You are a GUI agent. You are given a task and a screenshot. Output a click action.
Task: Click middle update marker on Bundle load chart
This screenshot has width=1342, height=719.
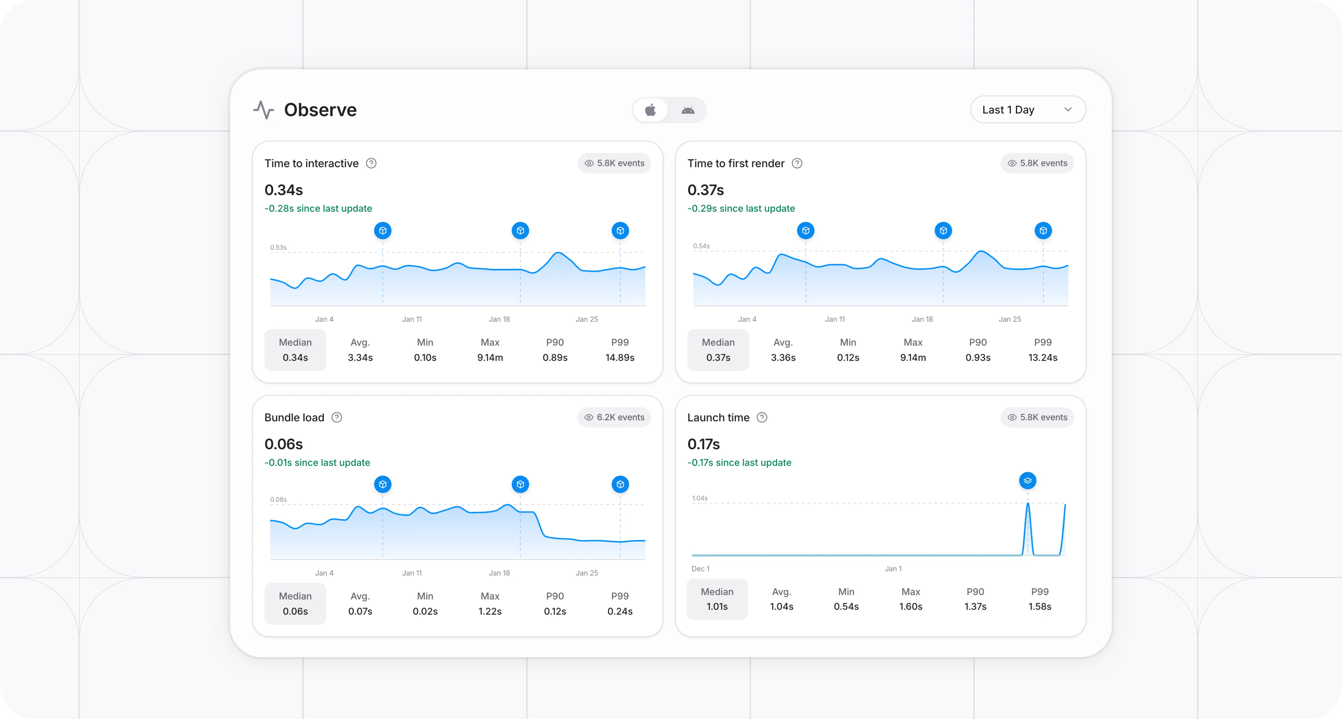click(x=520, y=485)
